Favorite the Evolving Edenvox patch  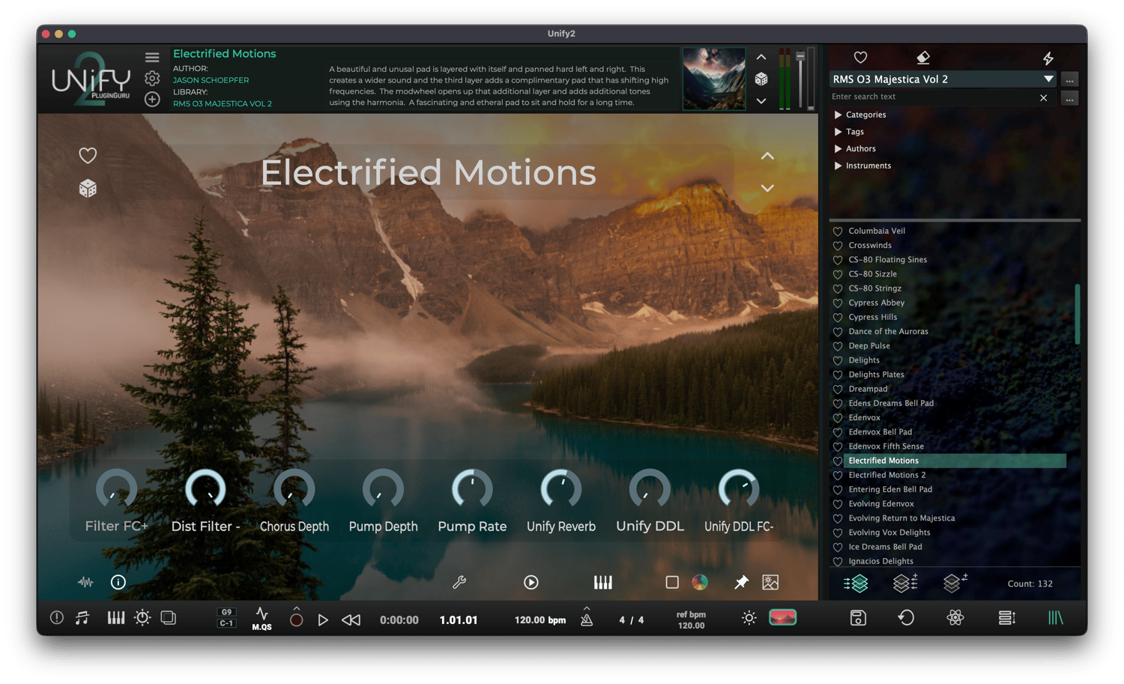pyautogui.click(x=838, y=504)
